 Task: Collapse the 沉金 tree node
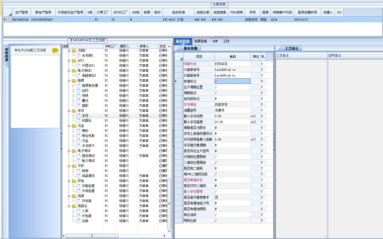pyautogui.click(x=69, y=126)
